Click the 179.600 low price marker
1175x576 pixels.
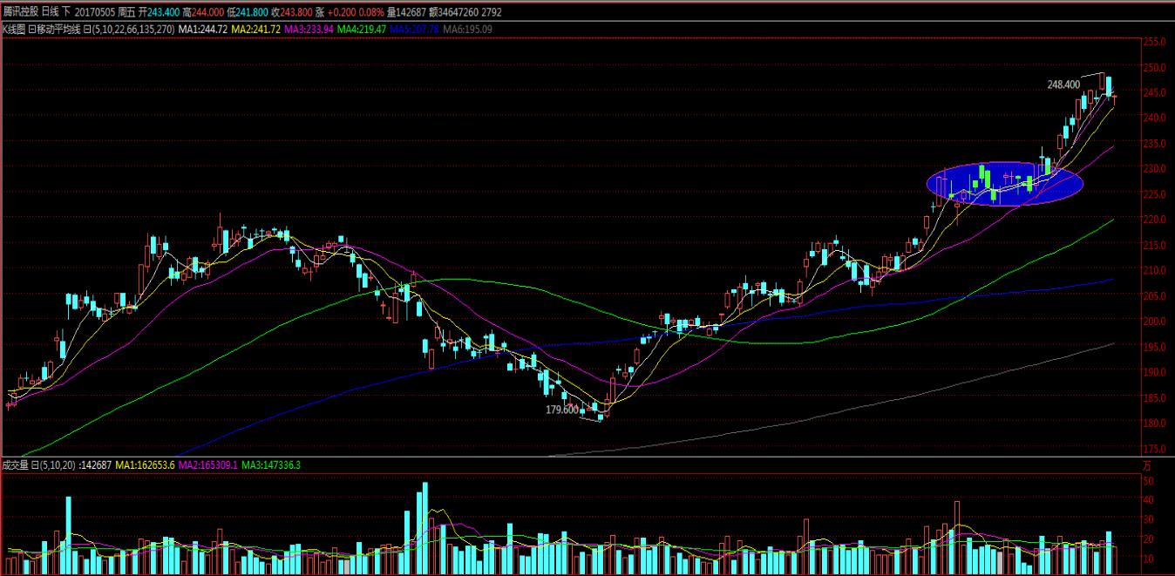(x=562, y=410)
